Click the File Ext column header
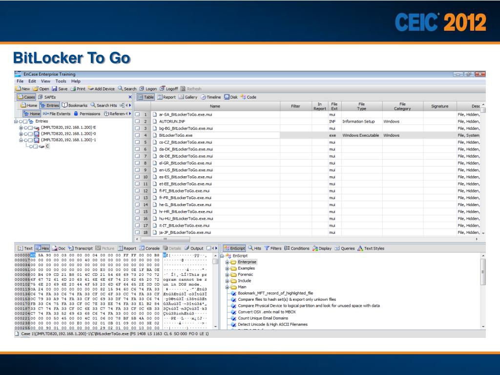500x375 pixels. [334, 106]
